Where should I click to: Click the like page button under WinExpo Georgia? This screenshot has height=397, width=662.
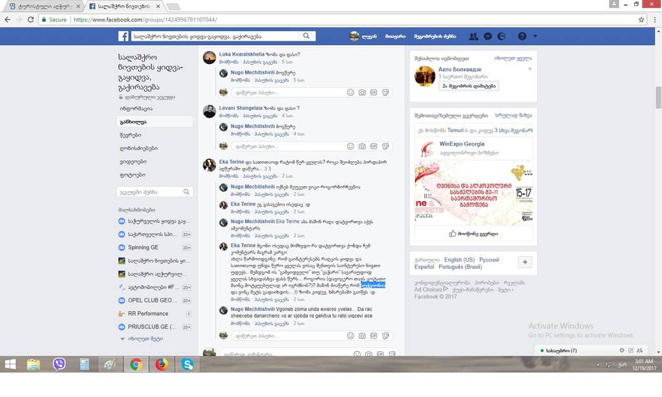[473, 233]
